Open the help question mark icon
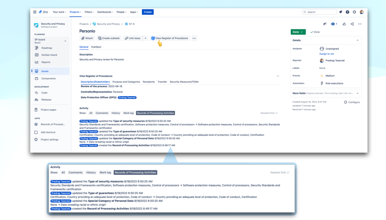The width and height of the screenshot is (386, 220). coord(348,12)
